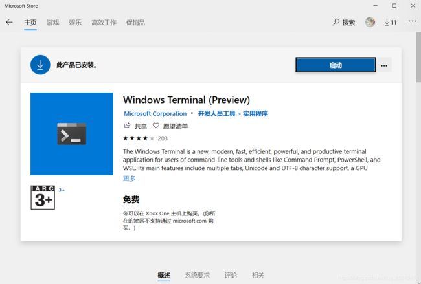
Task: Launch the app with 启动 button
Action: [336, 65]
